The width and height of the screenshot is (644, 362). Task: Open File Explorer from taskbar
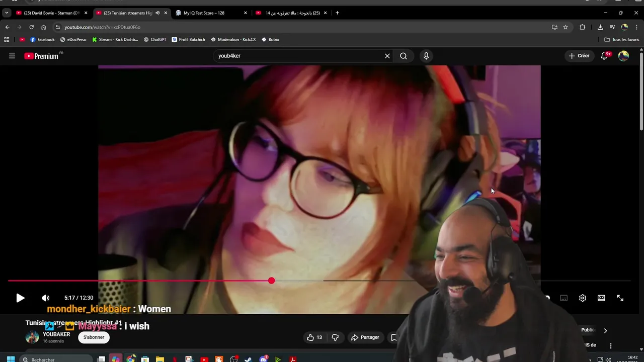pos(160,359)
